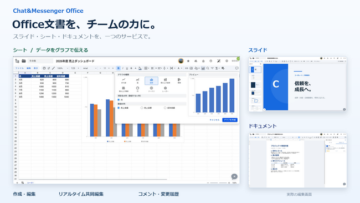360x203 pixels.
Task: Click the リアルタイム共同編集 label
Action: [x=81, y=194]
